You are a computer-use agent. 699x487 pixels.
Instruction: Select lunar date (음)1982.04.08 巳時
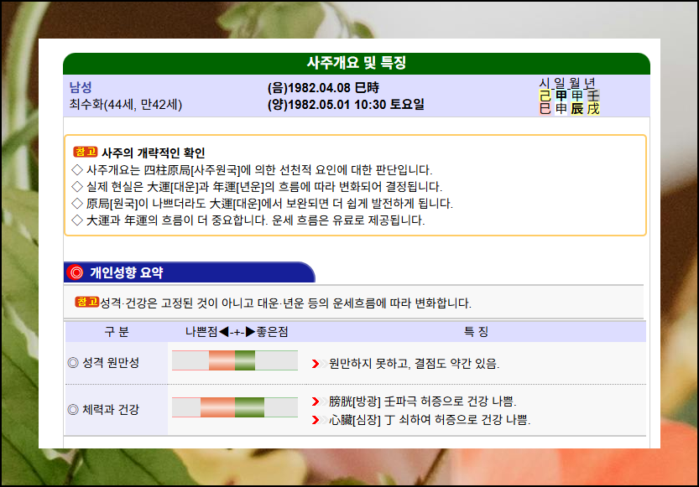(323, 88)
